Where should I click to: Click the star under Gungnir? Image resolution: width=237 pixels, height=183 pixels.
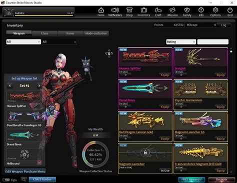(x=181, y=75)
